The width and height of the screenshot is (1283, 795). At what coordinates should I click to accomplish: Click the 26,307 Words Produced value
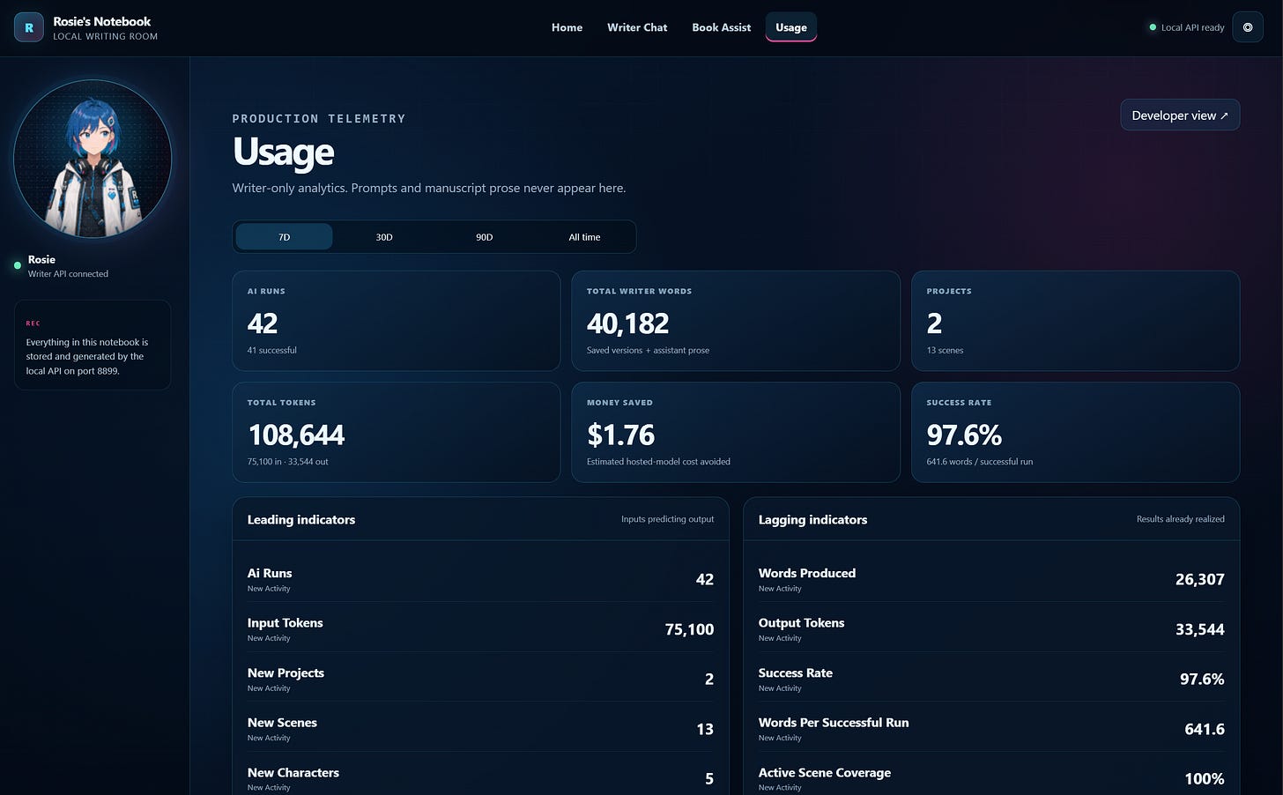click(x=1200, y=579)
